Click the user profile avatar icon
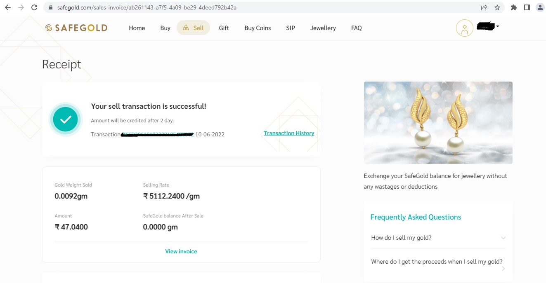Image resolution: width=546 pixels, height=283 pixels. point(464,28)
